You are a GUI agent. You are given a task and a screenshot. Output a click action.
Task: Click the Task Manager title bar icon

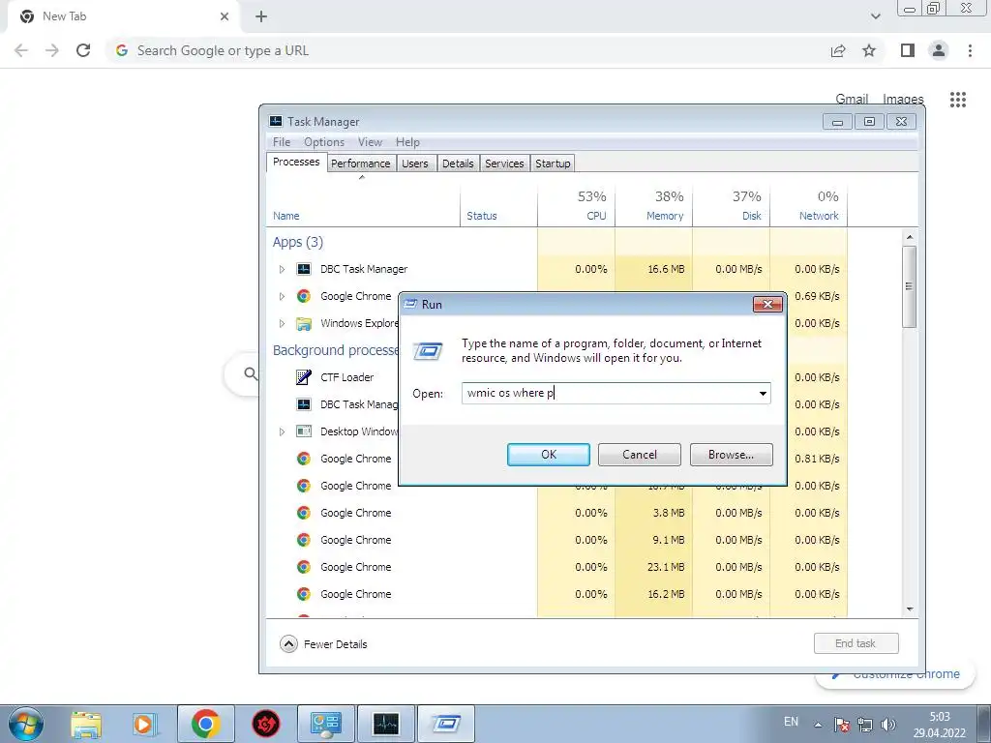[276, 121]
